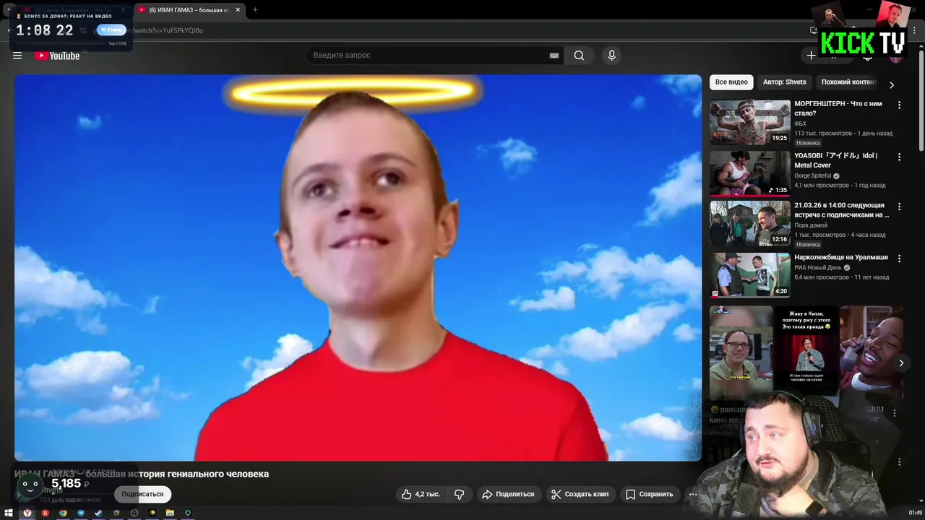The height and width of the screenshot is (520, 925).
Task: Open the Windows Start menu
Action: 9,513
